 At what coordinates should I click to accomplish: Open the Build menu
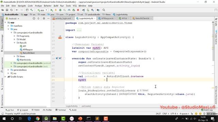pyautogui.click(x=56, y=6)
